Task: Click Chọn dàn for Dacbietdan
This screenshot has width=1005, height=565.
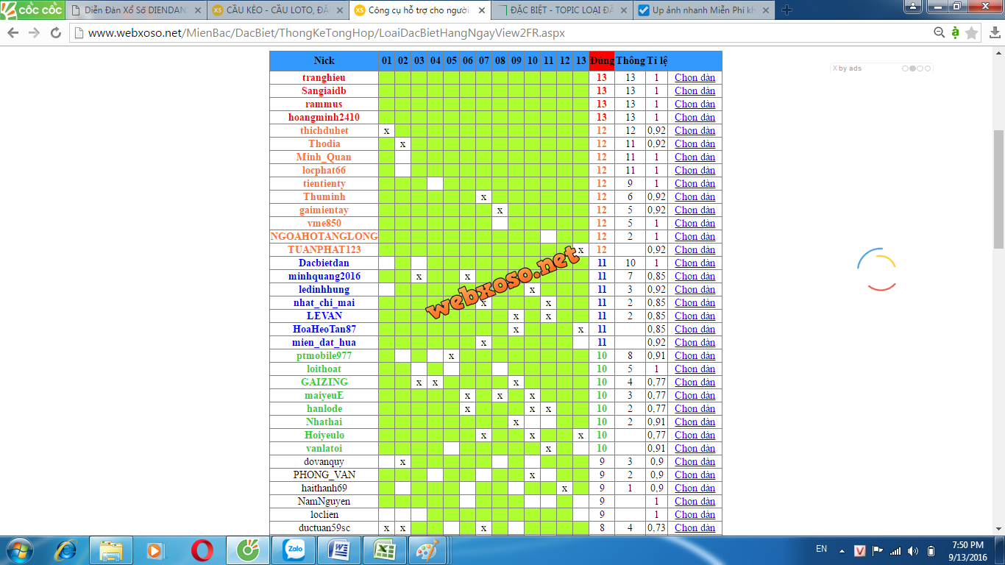Action: 695,263
